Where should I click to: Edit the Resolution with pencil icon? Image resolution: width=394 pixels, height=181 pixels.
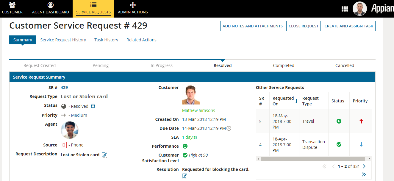[x=185, y=176]
